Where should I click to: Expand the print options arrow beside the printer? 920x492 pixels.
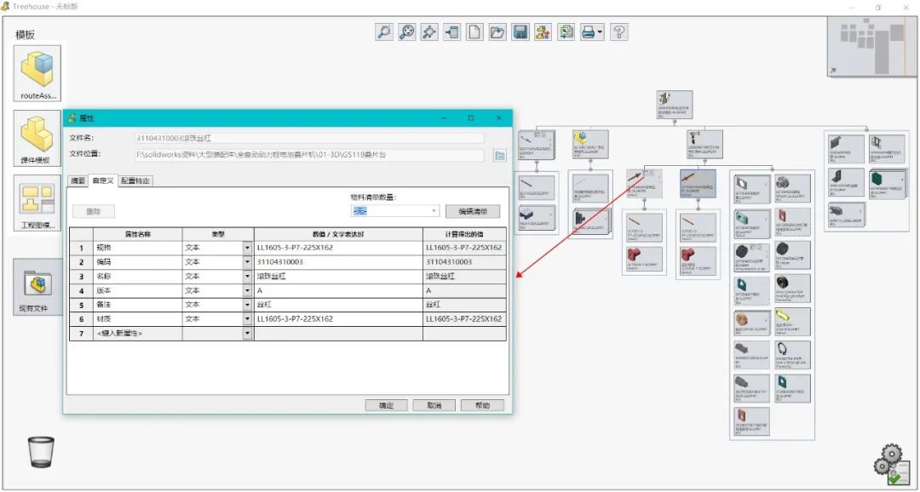[600, 31]
